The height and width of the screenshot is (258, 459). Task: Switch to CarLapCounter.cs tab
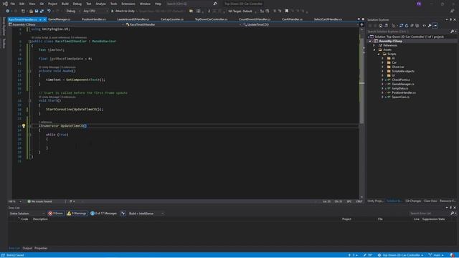(172, 19)
